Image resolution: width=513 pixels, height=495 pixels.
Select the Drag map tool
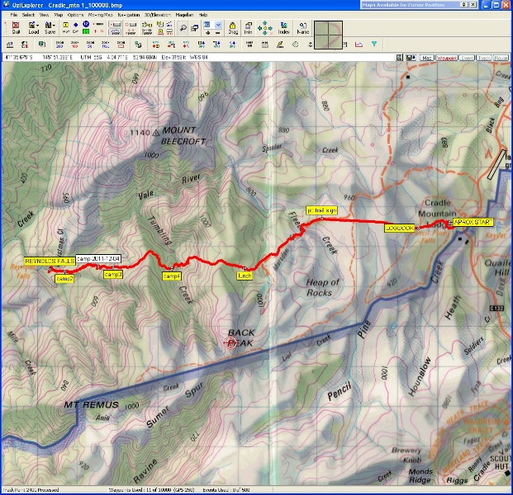click(234, 28)
